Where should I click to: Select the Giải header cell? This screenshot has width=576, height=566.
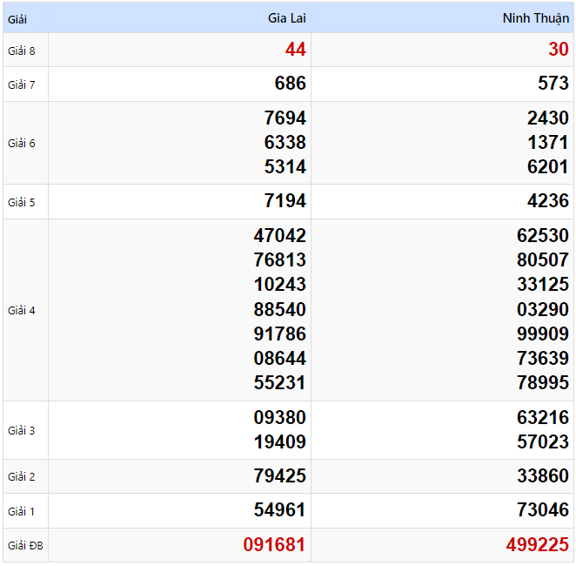click(17, 18)
